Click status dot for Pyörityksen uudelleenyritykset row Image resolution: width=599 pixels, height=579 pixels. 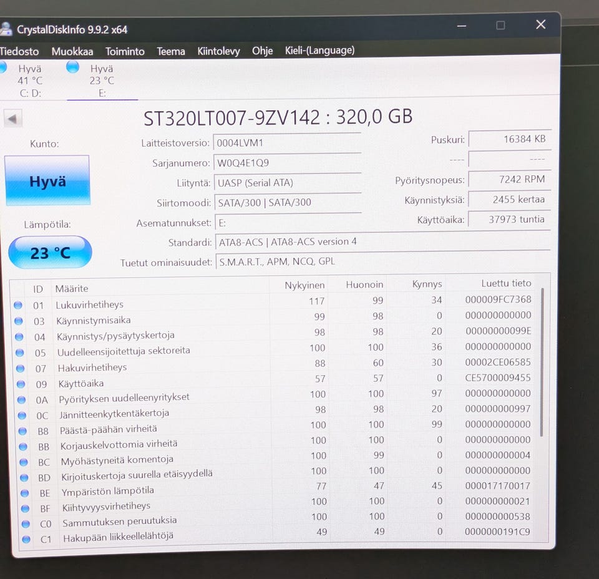pyautogui.click(x=21, y=399)
